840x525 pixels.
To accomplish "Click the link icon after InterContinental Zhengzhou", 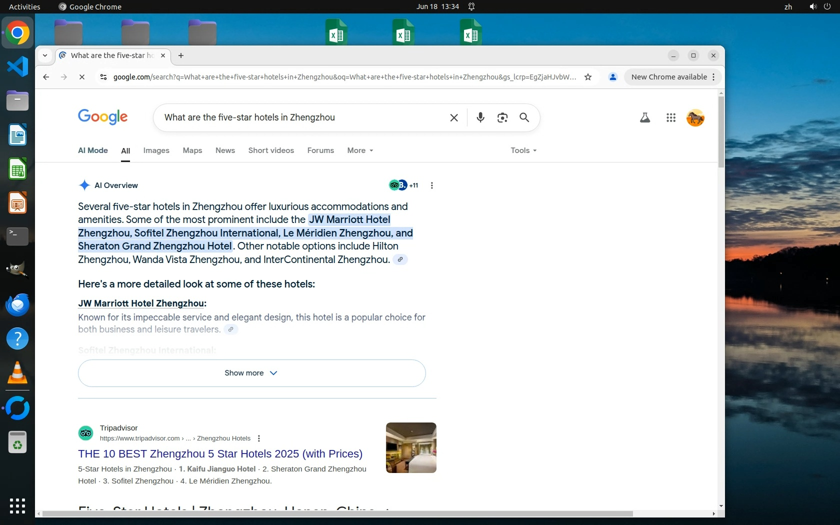I will (400, 259).
